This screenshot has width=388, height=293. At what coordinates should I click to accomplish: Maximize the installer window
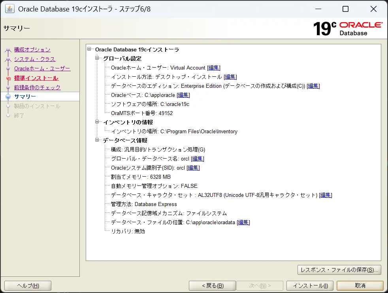tap(345, 9)
